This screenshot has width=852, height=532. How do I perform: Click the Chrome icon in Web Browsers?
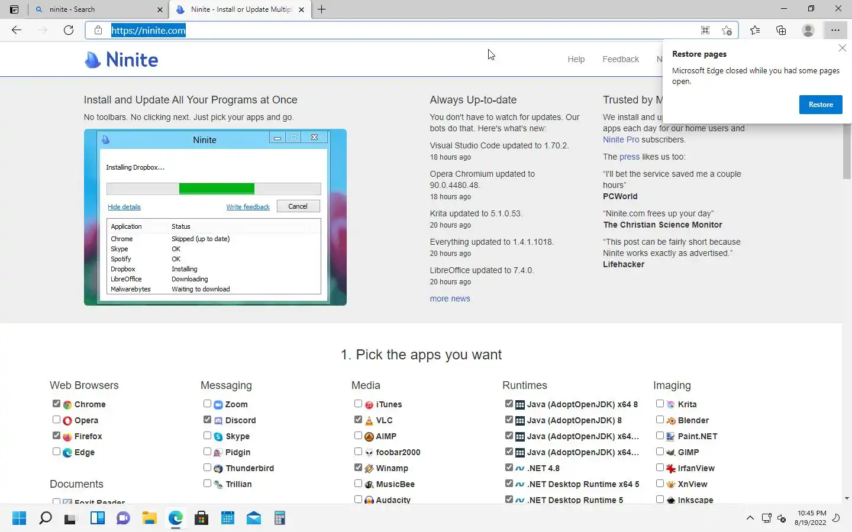(67, 405)
